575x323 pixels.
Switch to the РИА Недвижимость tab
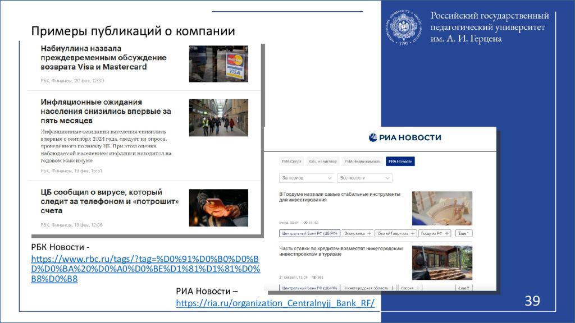[x=363, y=161]
